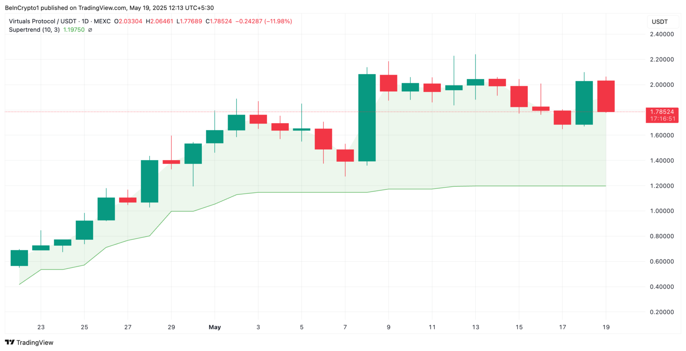This screenshot has width=686, height=351.
Task: Select the green May 18 candlestick
Action: tap(584, 103)
